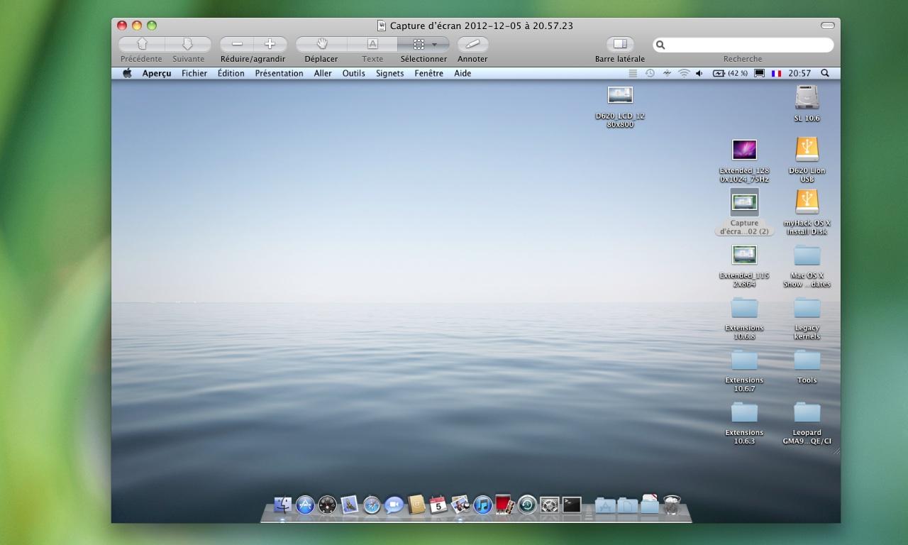
Task: Open the Sélectionner tool dropdown arrow
Action: click(435, 44)
